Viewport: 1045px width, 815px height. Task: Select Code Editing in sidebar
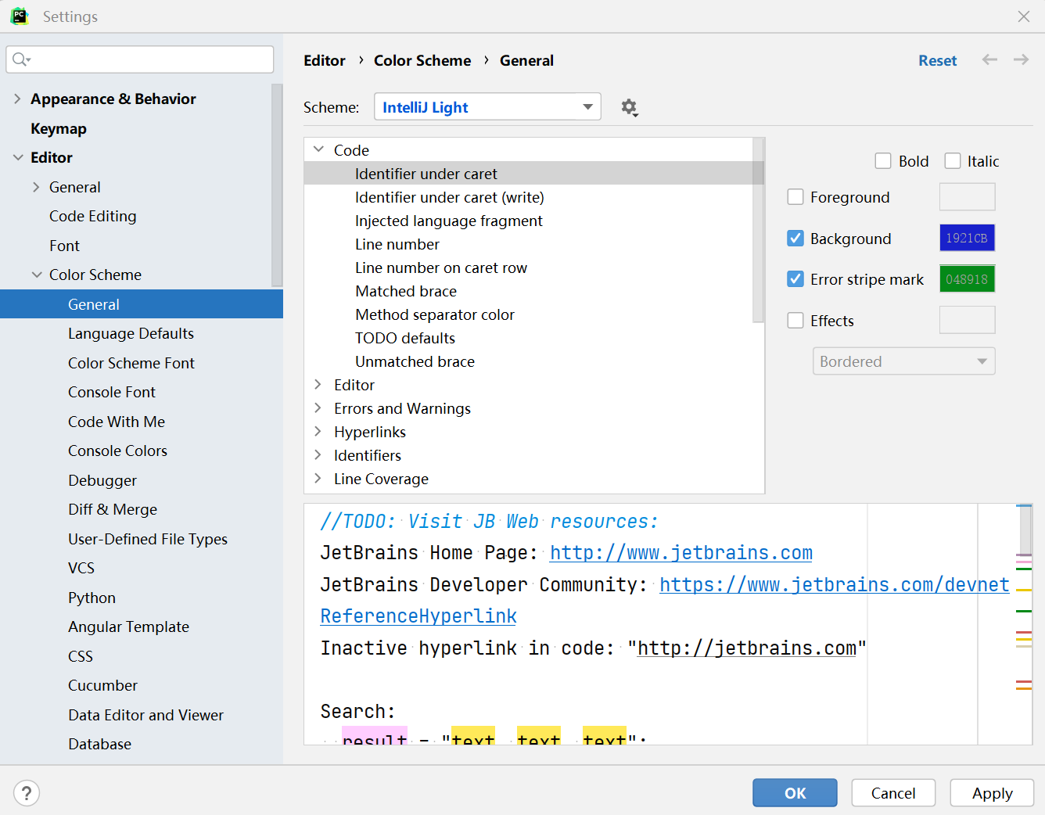pos(92,216)
